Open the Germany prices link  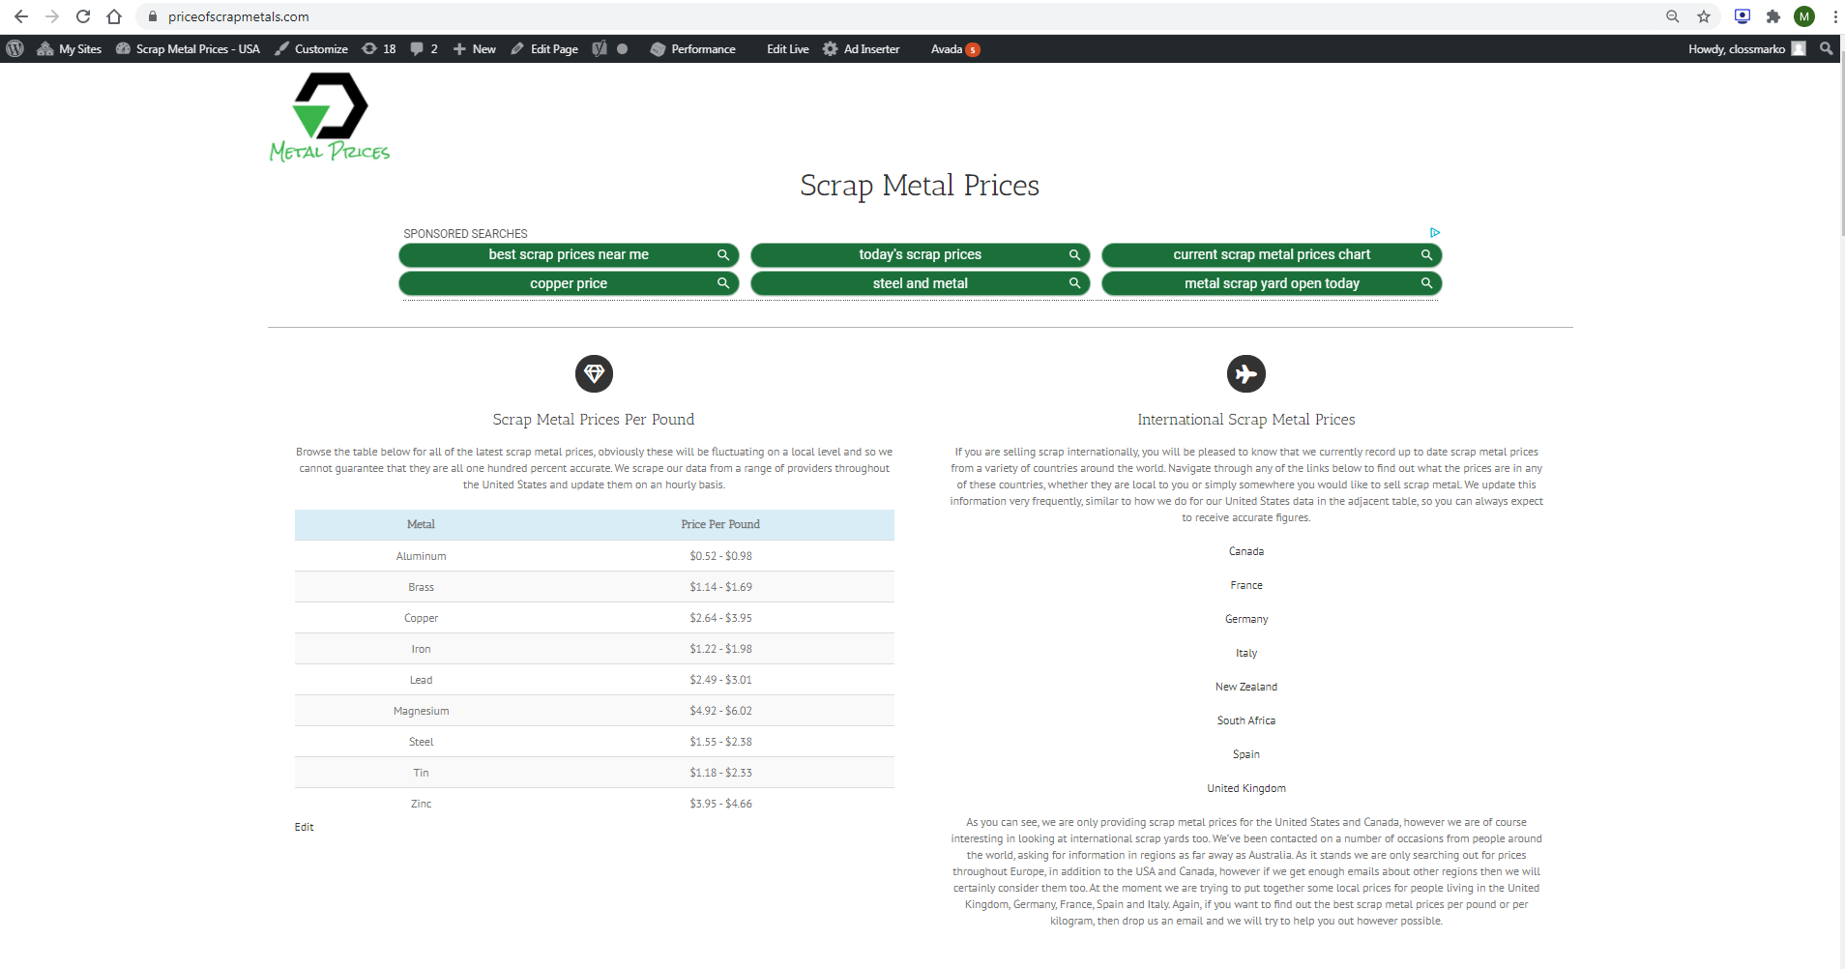(1246, 619)
